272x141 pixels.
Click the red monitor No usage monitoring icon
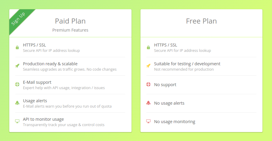point(148,121)
